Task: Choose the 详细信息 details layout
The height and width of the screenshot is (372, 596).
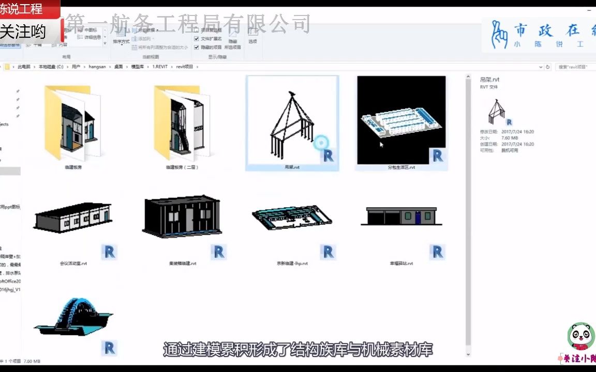Action: pyautogui.click(x=89, y=37)
